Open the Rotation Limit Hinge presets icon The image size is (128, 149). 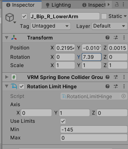pos(116,86)
